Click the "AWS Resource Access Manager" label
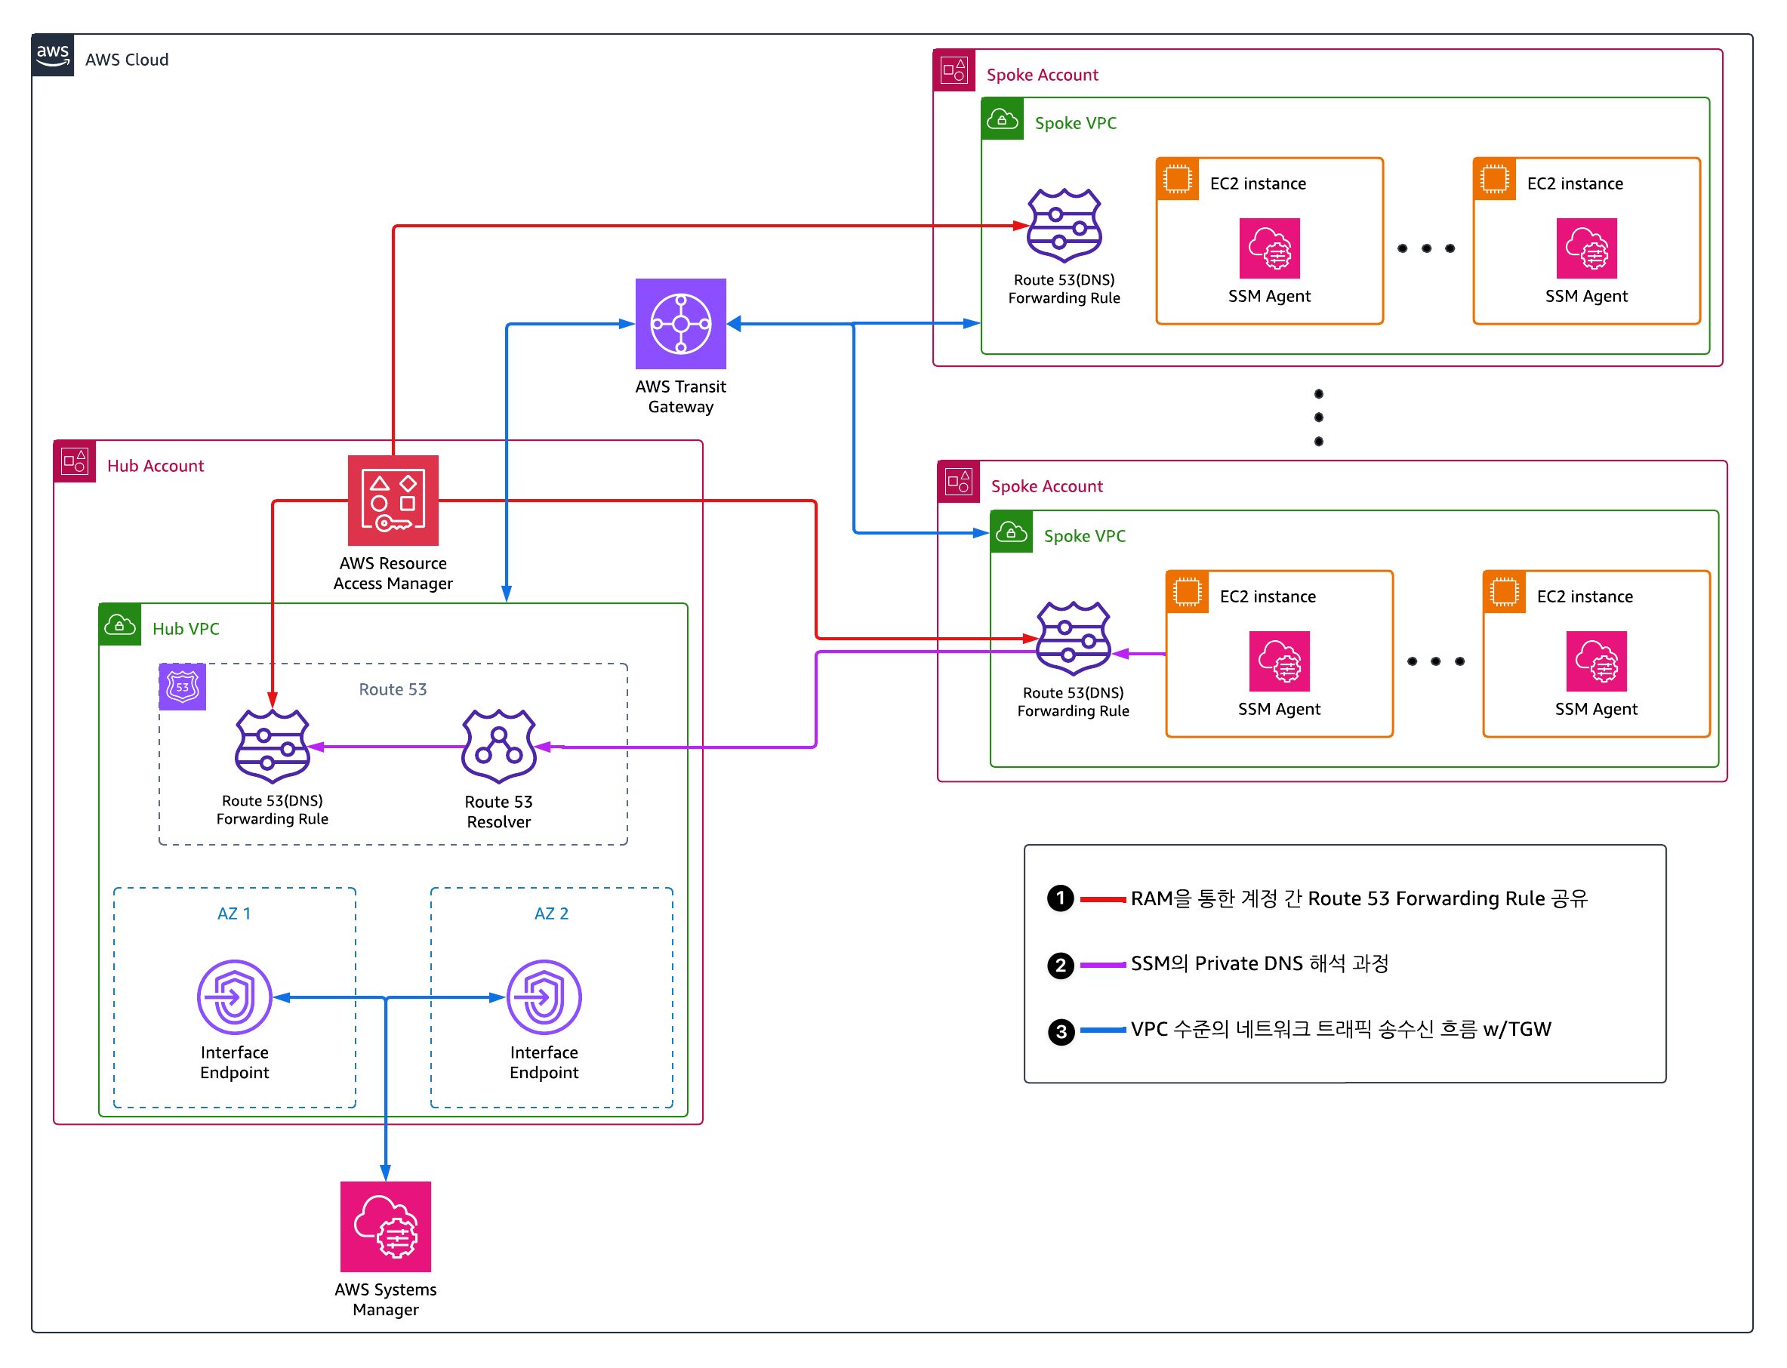 (393, 573)
